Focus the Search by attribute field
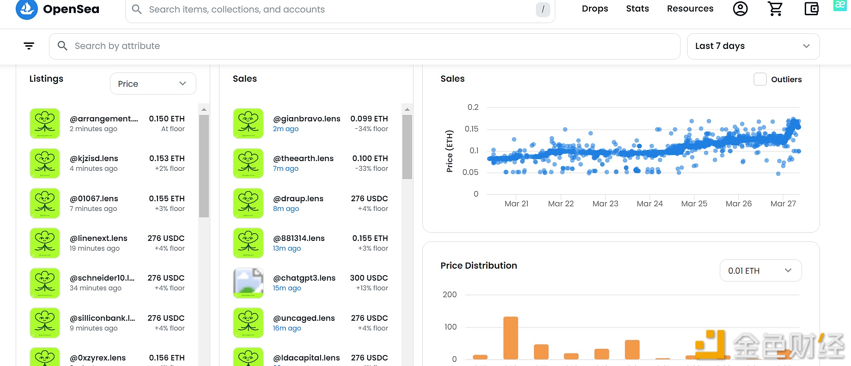 coord(364,46)
